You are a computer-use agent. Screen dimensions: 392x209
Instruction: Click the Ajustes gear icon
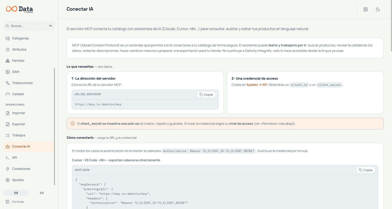[x=8, y=180]
